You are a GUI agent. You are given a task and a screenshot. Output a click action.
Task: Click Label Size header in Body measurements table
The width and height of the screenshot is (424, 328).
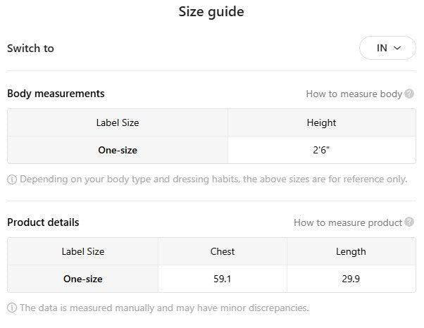(x=118, y=122)
